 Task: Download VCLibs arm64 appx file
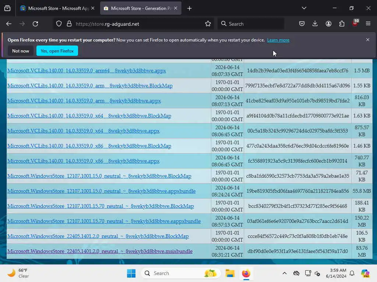coord(87,71)
